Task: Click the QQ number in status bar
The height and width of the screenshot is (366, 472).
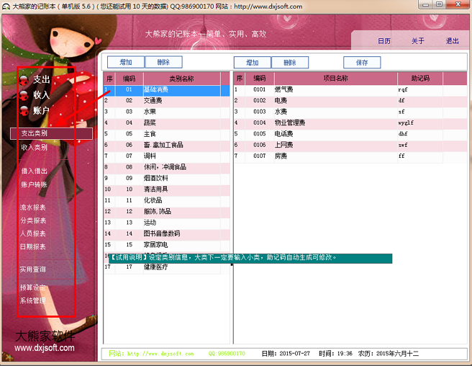Action: point(227,354)
